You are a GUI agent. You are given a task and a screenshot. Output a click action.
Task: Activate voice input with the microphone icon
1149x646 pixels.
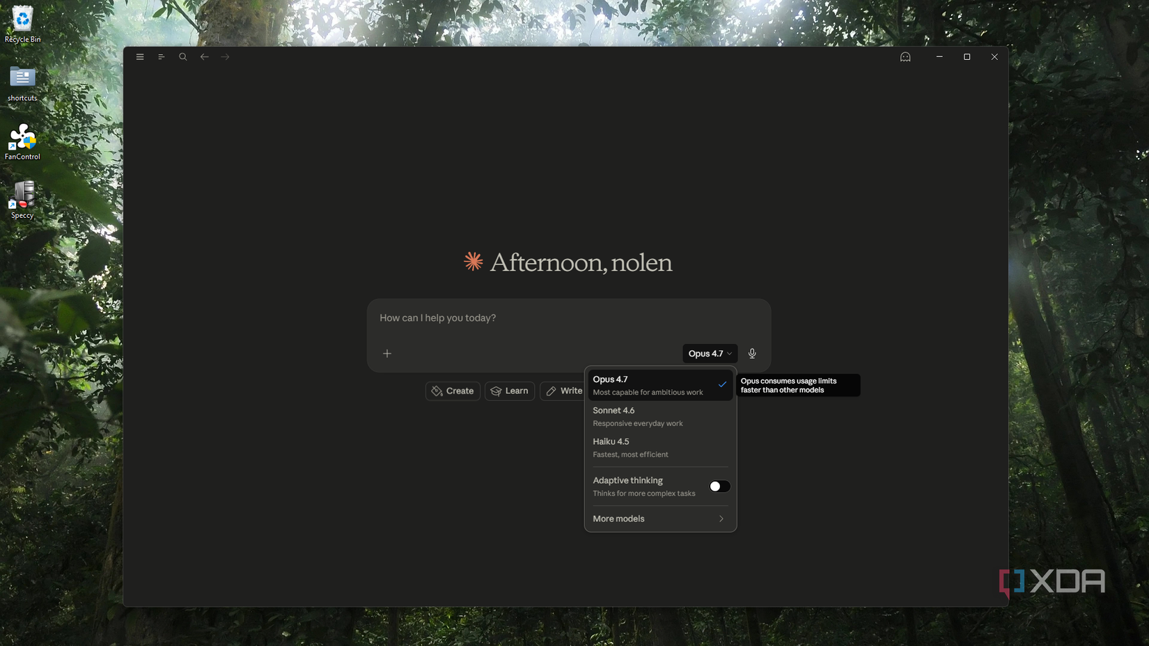[752, 354]
